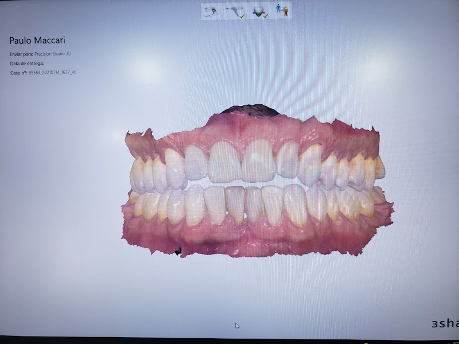Click the green checkmark on the Scan step
The width and height of the screenshot is (459, 344).
[x=242, y=15]
